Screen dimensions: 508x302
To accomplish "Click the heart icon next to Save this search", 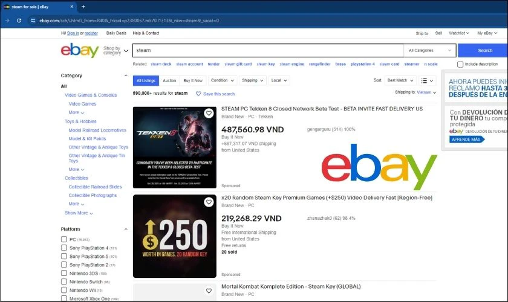I will 198,94.
